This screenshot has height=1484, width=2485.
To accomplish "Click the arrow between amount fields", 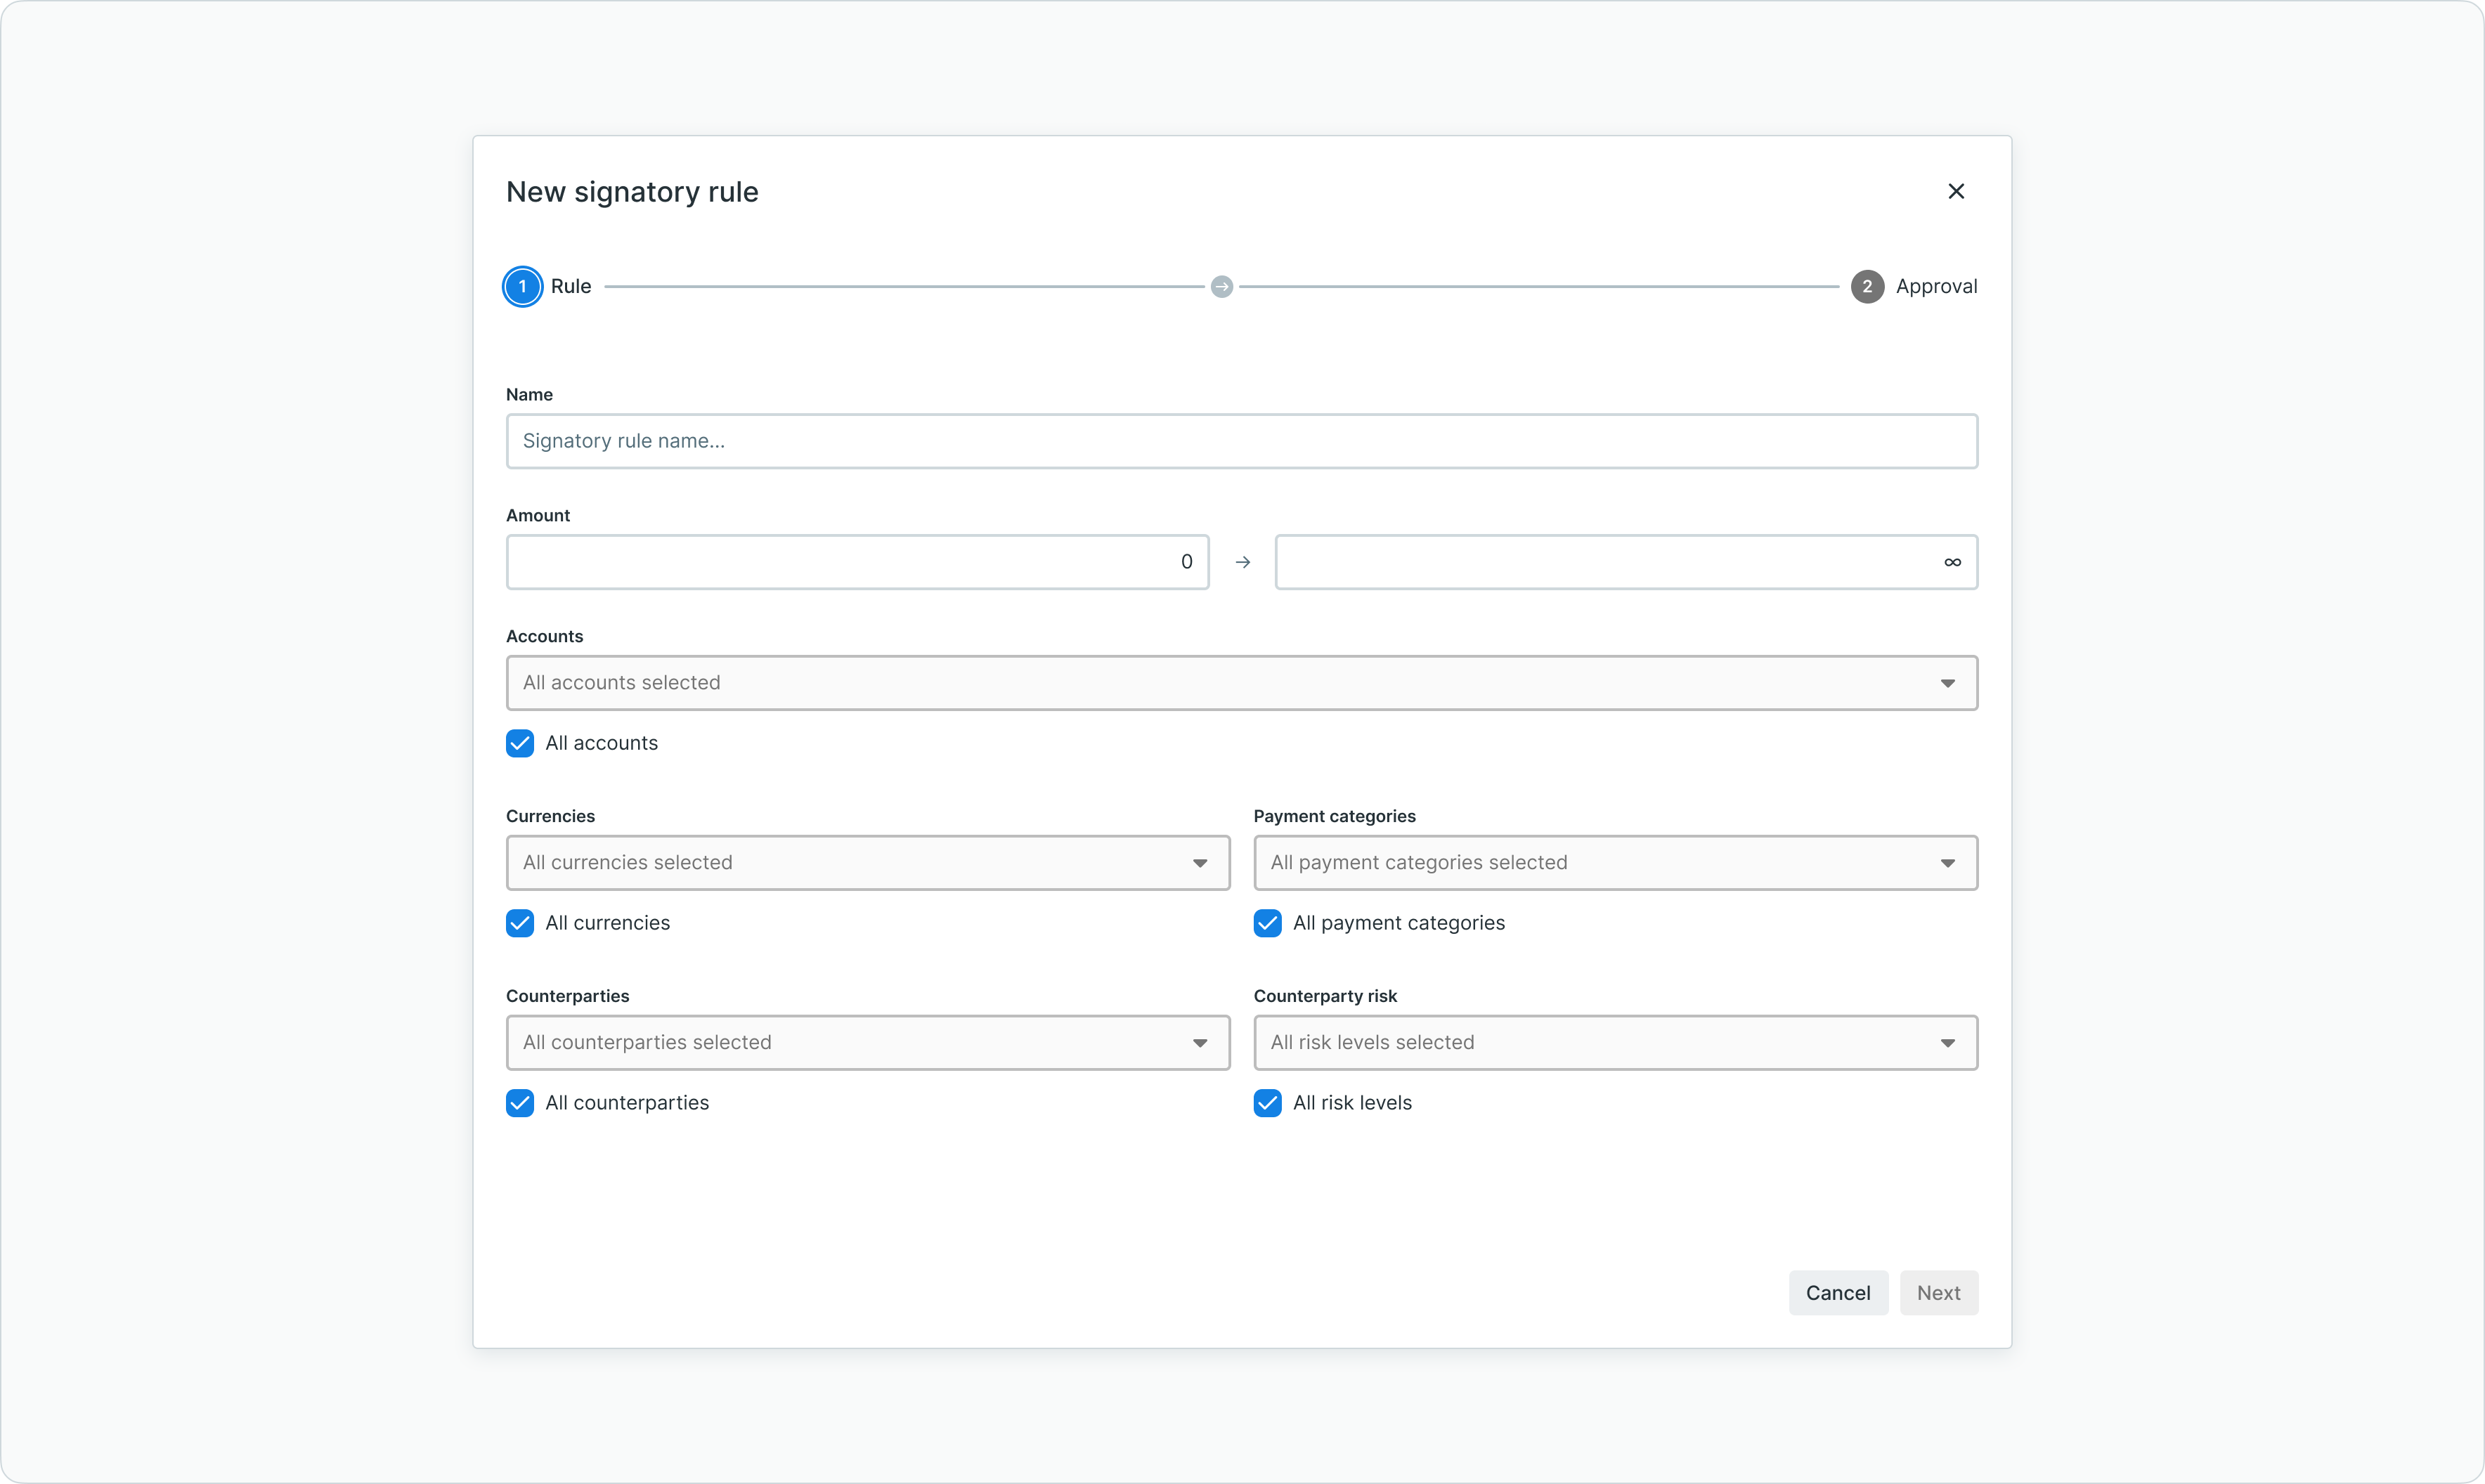I will coord(1242,562).
